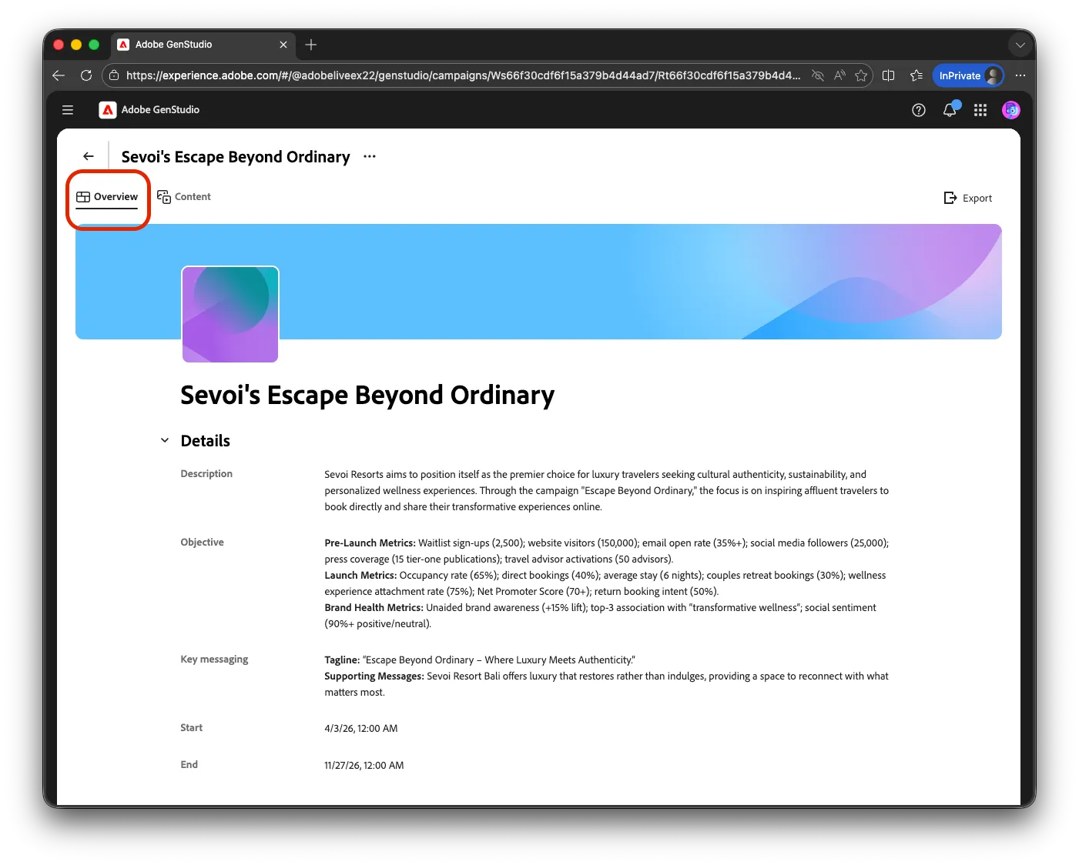Open the notifications bell
Viewport: 1079px width, 865px height.
point(950,110)
